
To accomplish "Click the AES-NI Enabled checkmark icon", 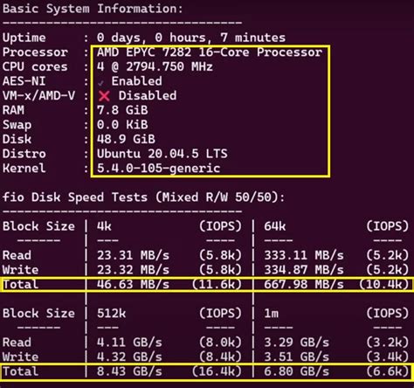I will pyautogui.click(x=100, y=83).
